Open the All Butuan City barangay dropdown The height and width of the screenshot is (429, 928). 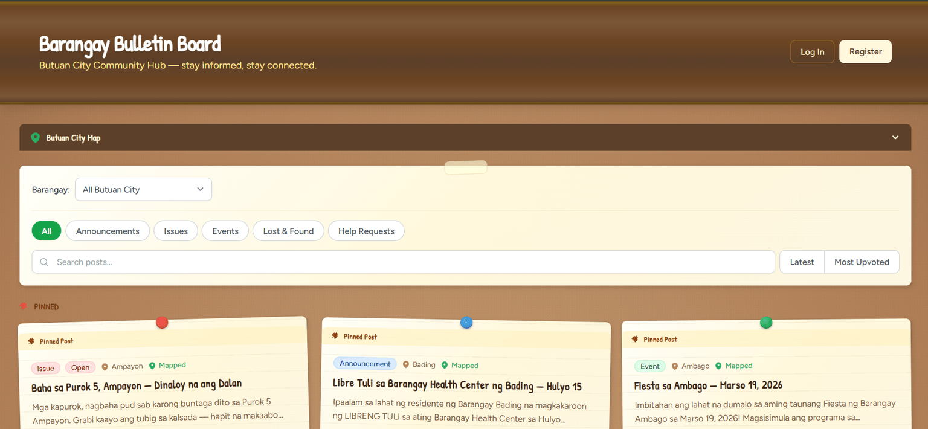pos(143,189)
